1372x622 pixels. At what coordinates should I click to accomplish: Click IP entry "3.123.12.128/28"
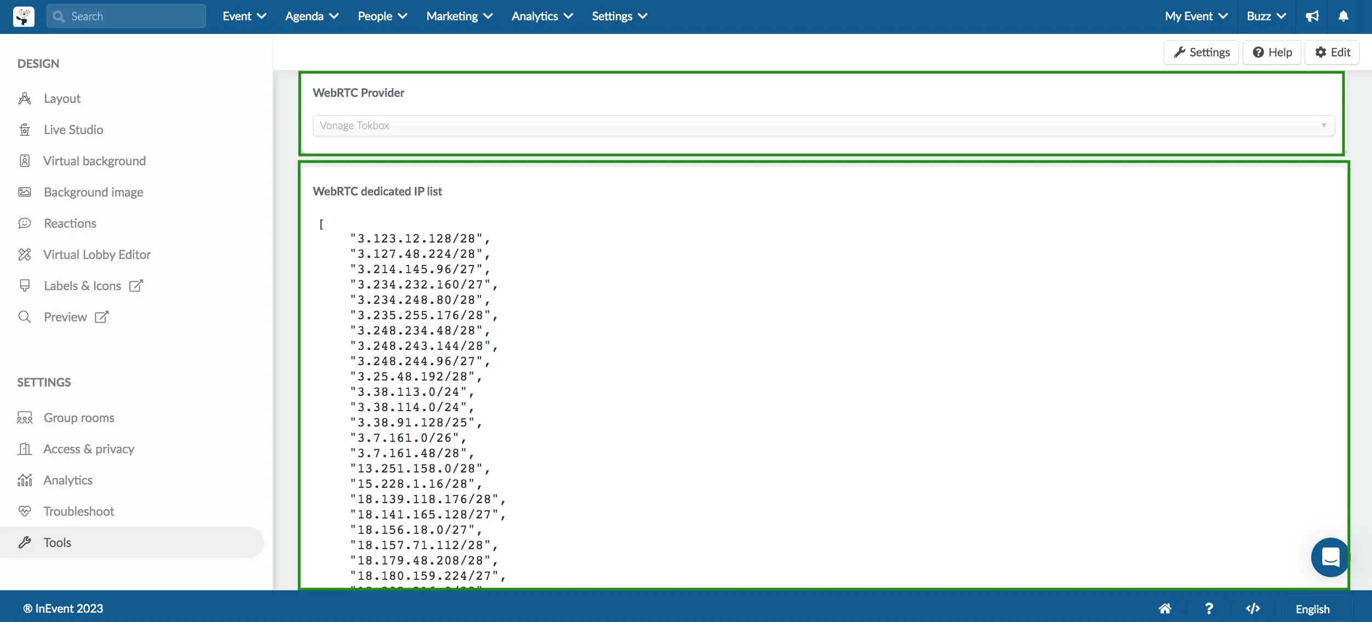pos(420,239)
